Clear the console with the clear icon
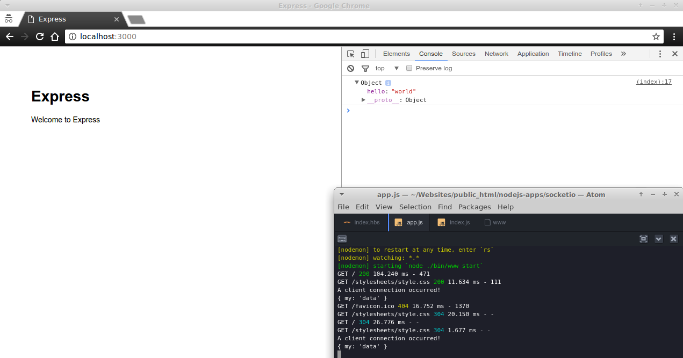 click(x=350, y=68)
